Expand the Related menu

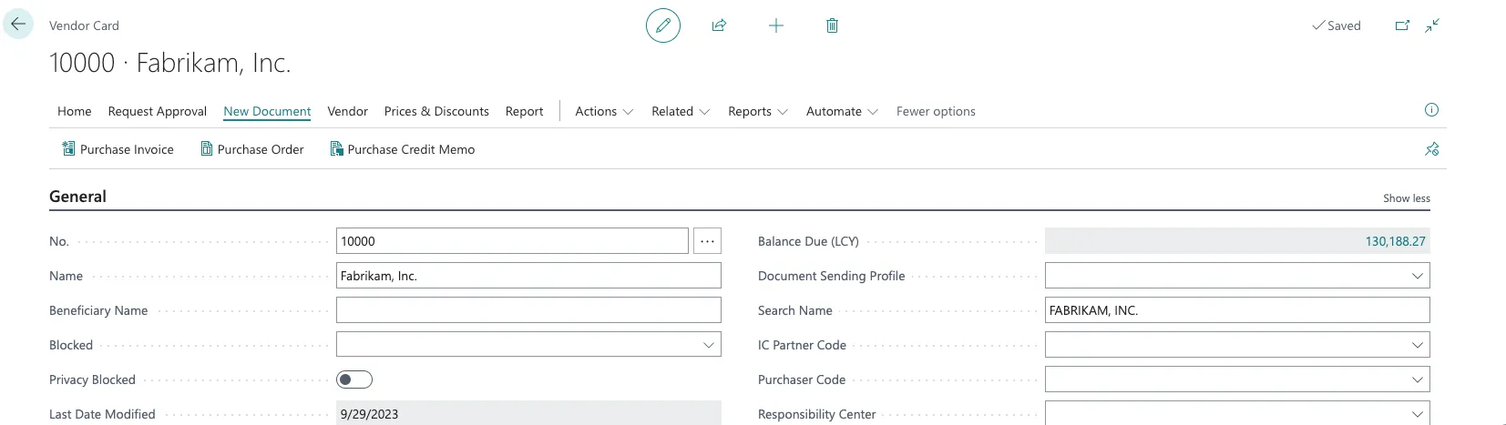[x=681, y=111]
